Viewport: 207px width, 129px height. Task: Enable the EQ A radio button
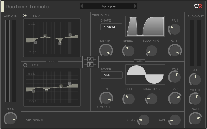pos(25,16)
